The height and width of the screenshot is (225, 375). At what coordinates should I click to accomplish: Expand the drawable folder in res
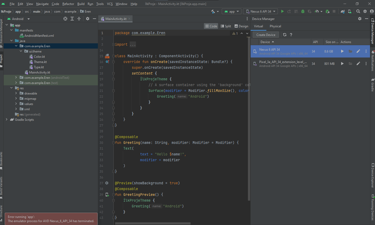click(x=16, y=93)
